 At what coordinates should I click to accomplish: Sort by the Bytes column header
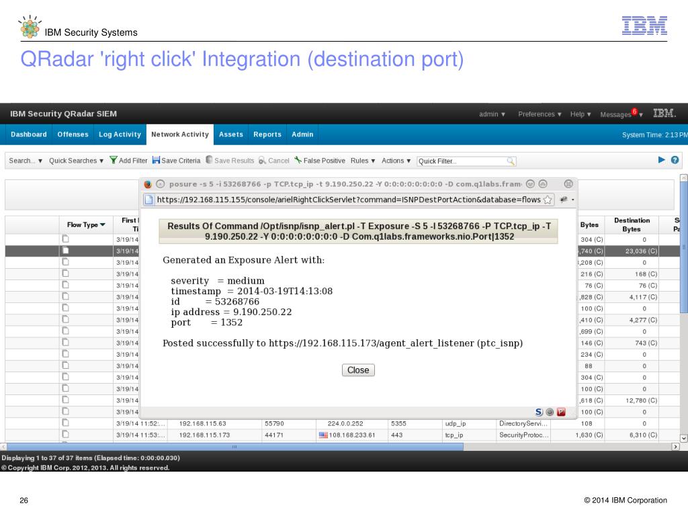point(589,224)
